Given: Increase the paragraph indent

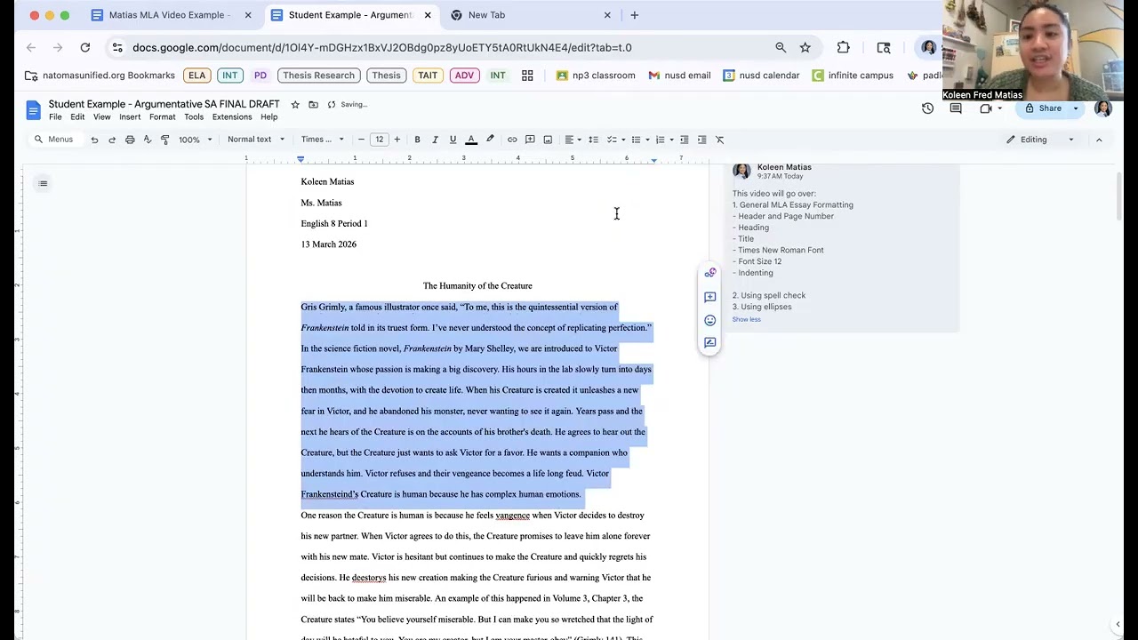Looking at the screenshot, I should (x=701, y=140).
